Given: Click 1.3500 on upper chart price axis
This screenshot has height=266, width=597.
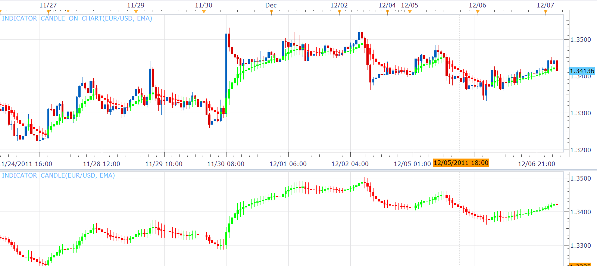Looking at the screenshot, I should pyautogui.click(x=581, y=40).
